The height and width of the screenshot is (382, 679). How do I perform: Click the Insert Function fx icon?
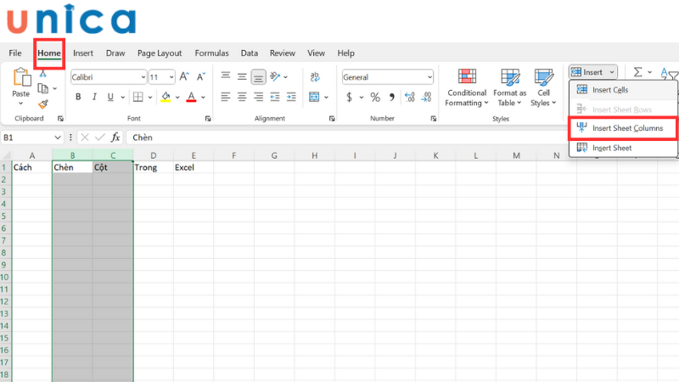(115, 137)
